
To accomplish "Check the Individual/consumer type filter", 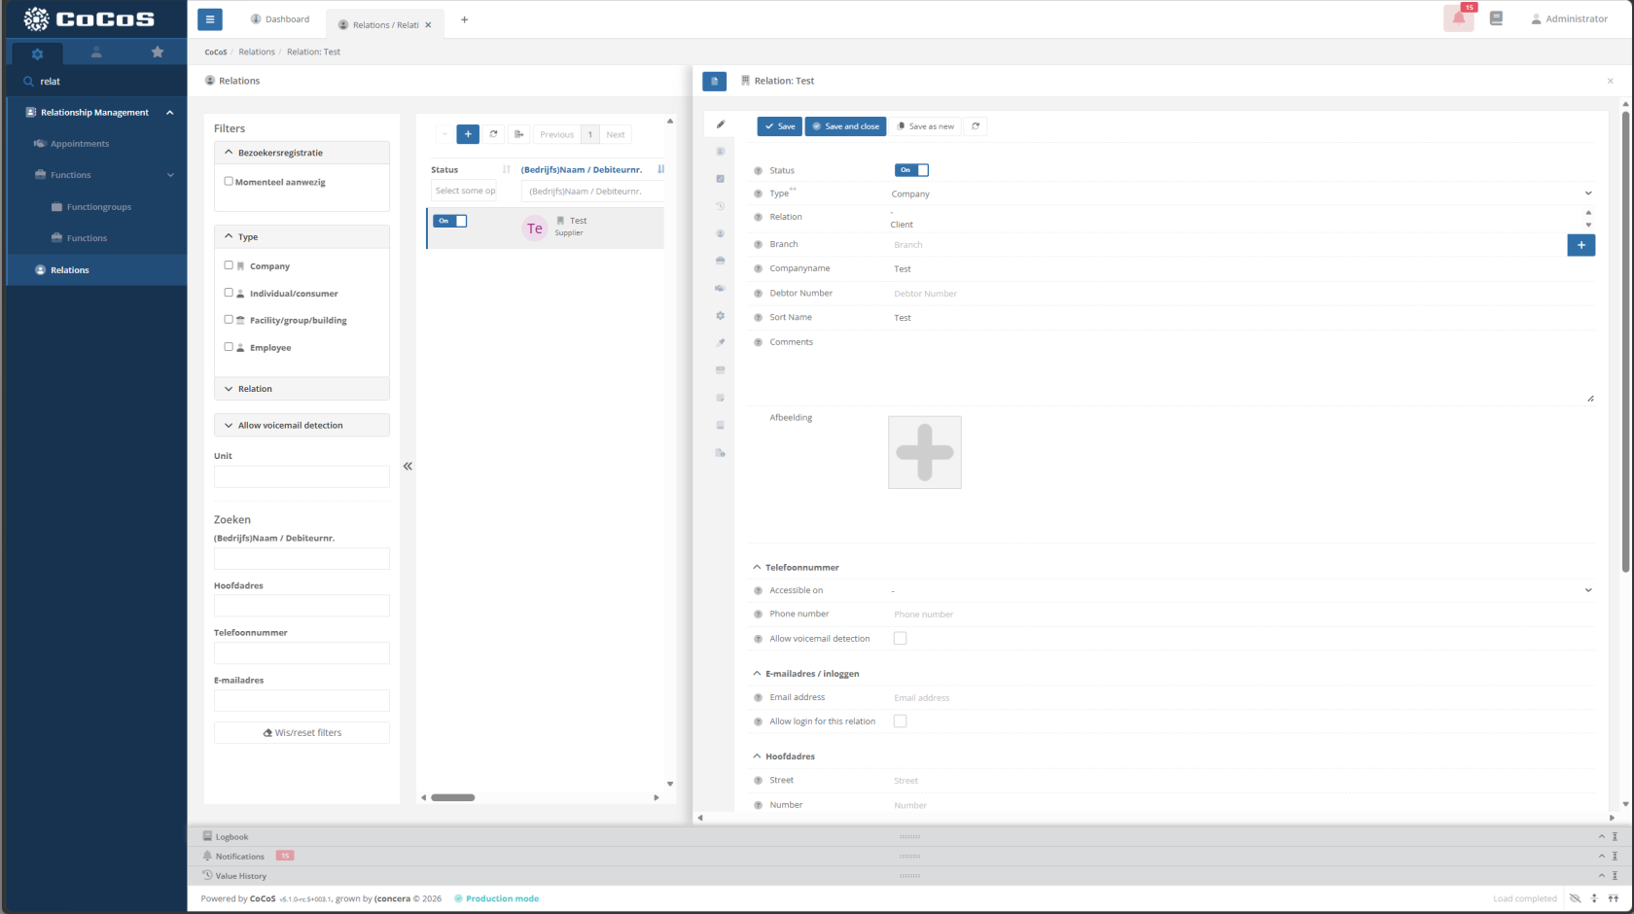I will (229, 292).
